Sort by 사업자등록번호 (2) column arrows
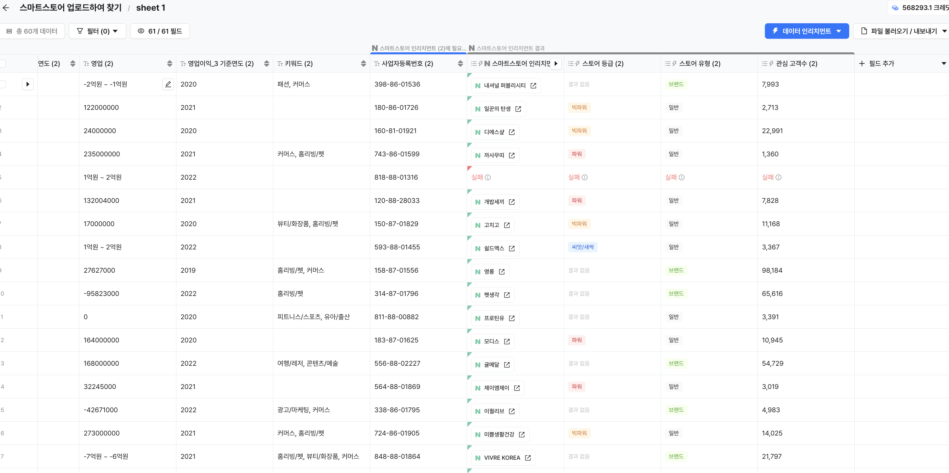Image resolution: width=949 pixels, height=473 pixels. pyautogui.click(x=460, y=64)
